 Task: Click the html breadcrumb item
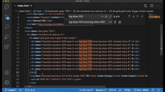point(39,11)
